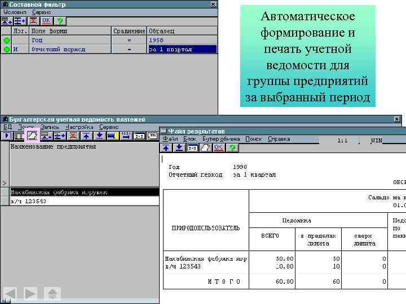Click 2×2 calculator icon in ведомость toolbar
The width and height of the screenshot is (406, 304).
coord(139,136)
